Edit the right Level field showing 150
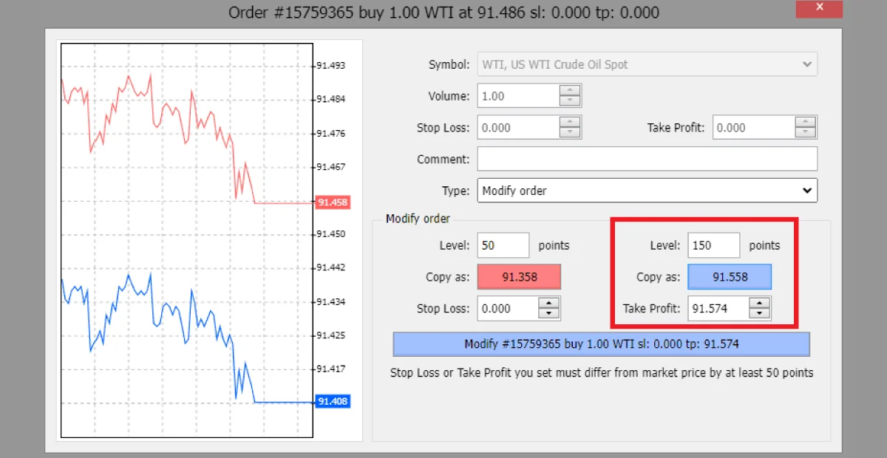The height and width of the screenshot is (458, 887). (713, 245)
